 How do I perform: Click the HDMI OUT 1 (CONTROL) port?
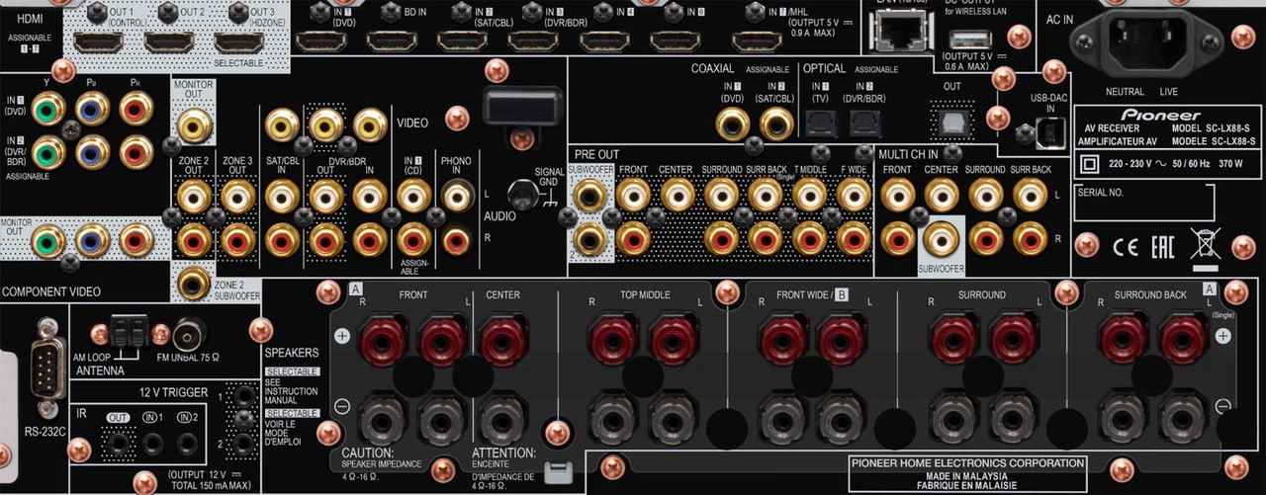coord(98,41)
